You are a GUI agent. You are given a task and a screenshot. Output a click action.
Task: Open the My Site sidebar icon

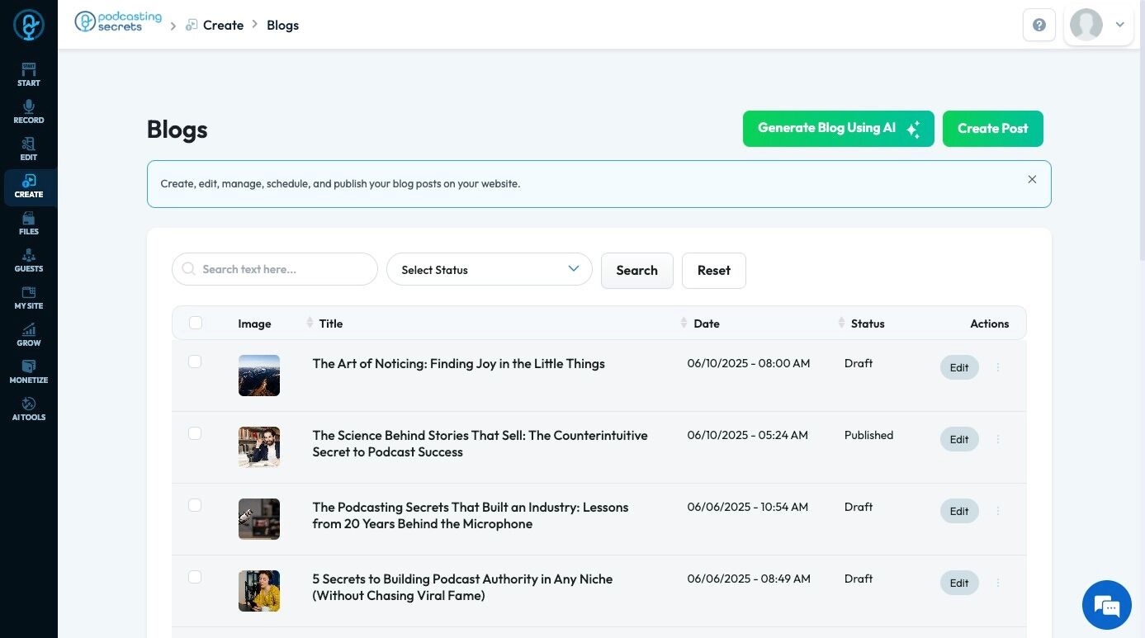click(28, 297)
